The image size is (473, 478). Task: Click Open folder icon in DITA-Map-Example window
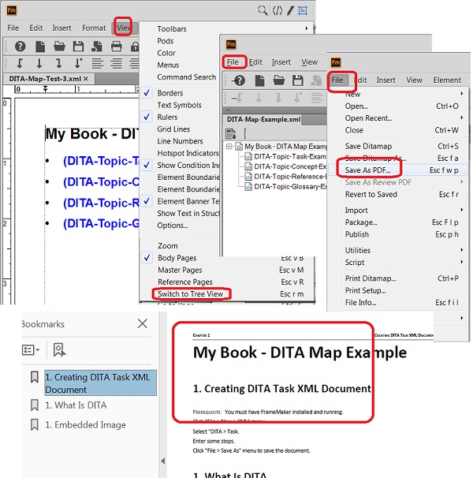278,80
